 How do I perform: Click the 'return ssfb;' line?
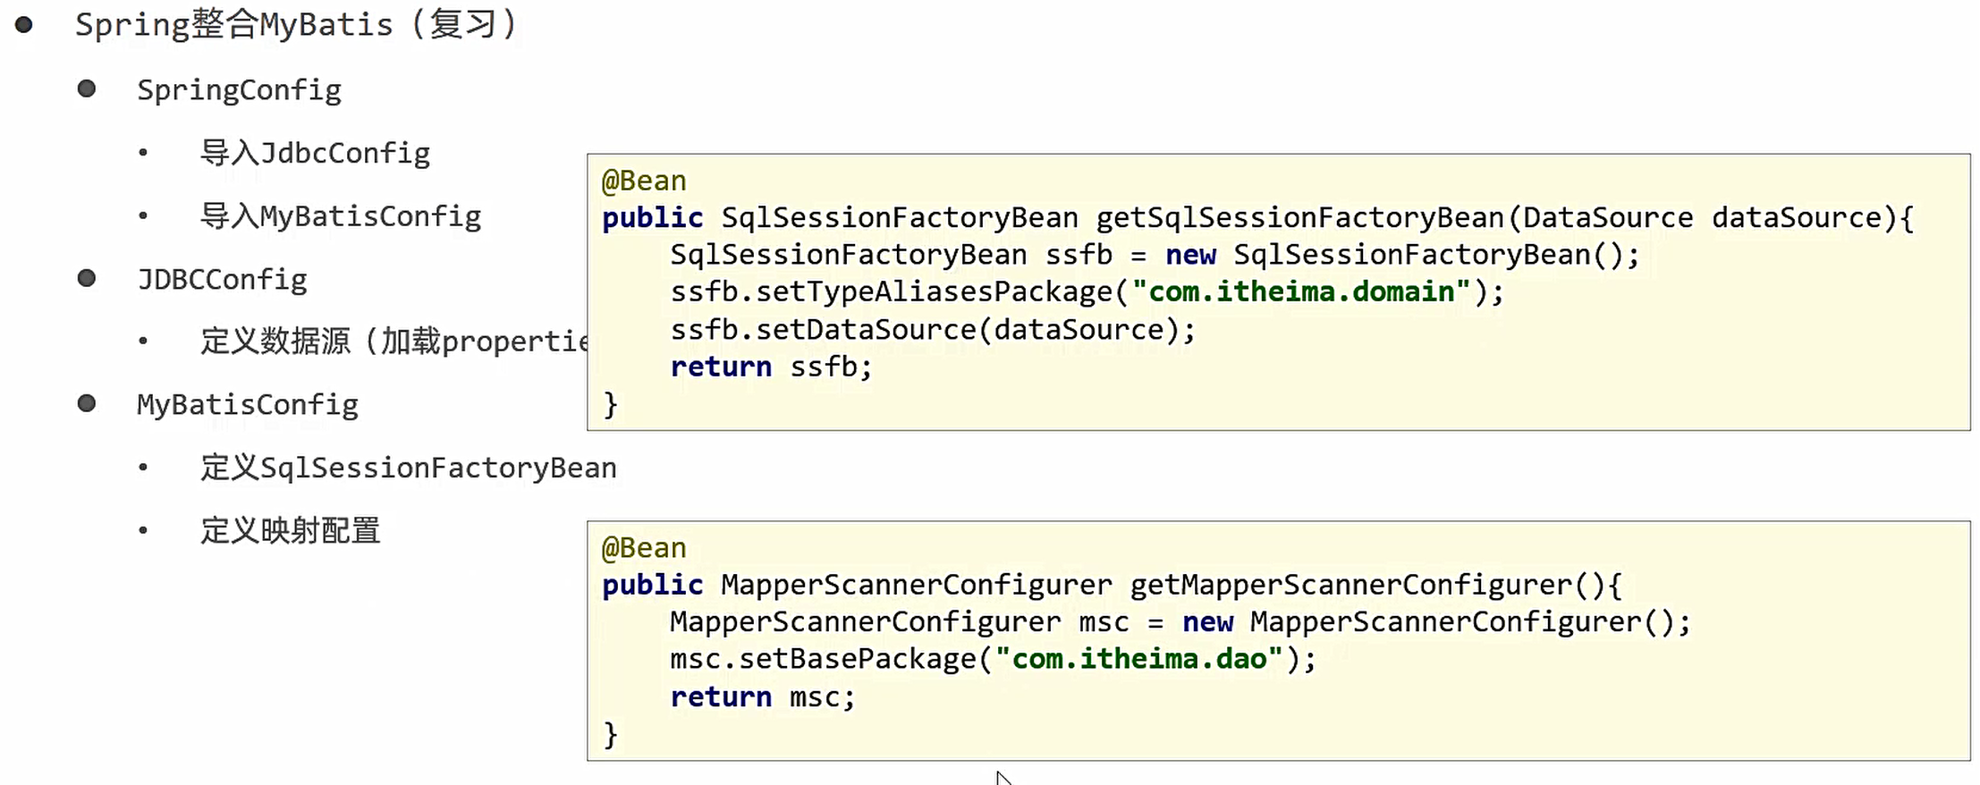pos(771,367)
